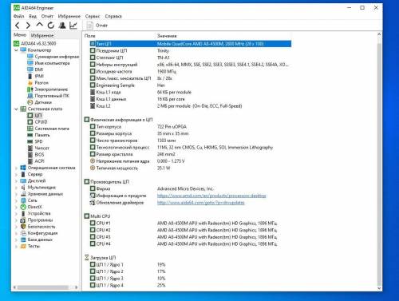399x301 pixels.
Task: Collapse the Системная плата tree node
Action: [16, 109]
